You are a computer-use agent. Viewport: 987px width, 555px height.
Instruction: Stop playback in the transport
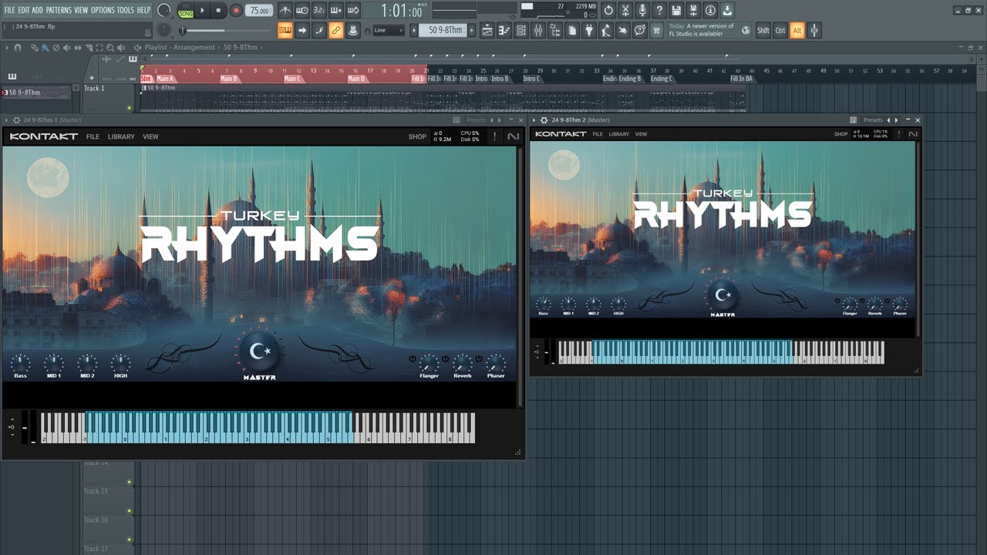pyautogui.click(x=218, y=11)
